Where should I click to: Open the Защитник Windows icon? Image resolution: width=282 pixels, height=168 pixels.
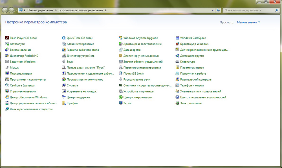[7, 62]
